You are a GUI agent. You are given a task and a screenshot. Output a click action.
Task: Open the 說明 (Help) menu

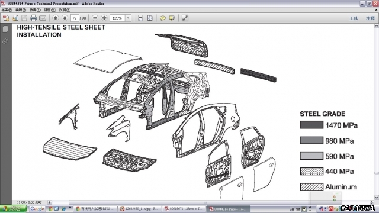coord(65,10)
